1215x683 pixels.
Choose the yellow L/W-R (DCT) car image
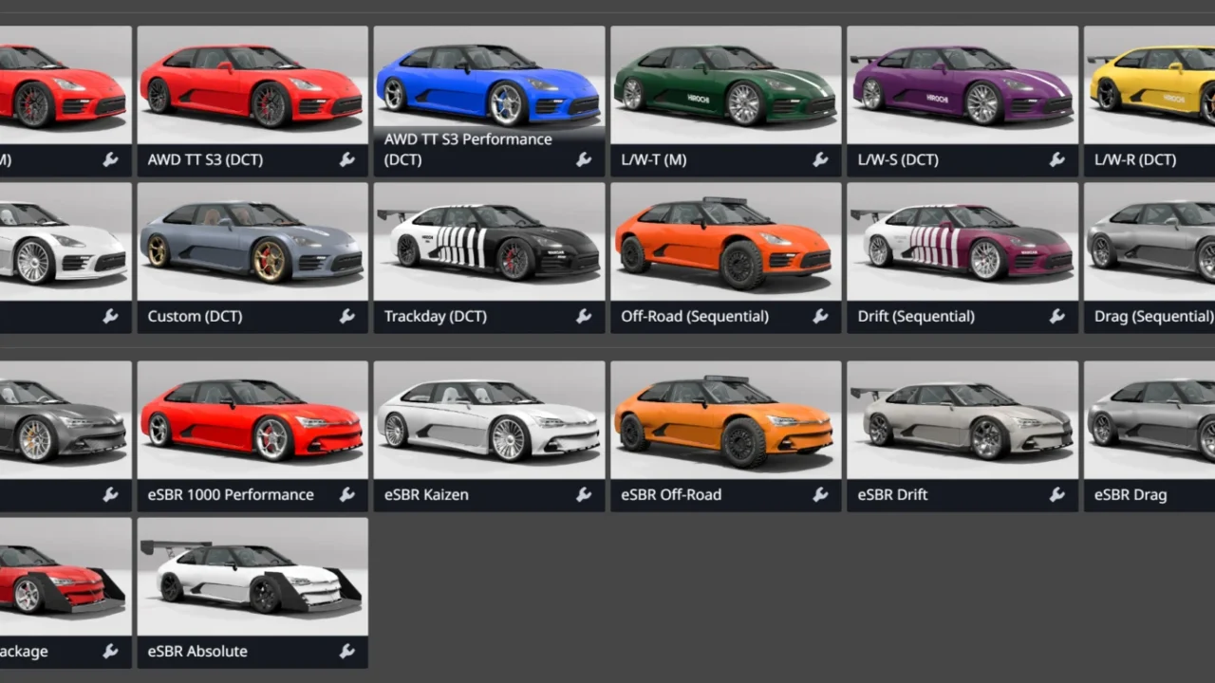tap(1150, 84)
